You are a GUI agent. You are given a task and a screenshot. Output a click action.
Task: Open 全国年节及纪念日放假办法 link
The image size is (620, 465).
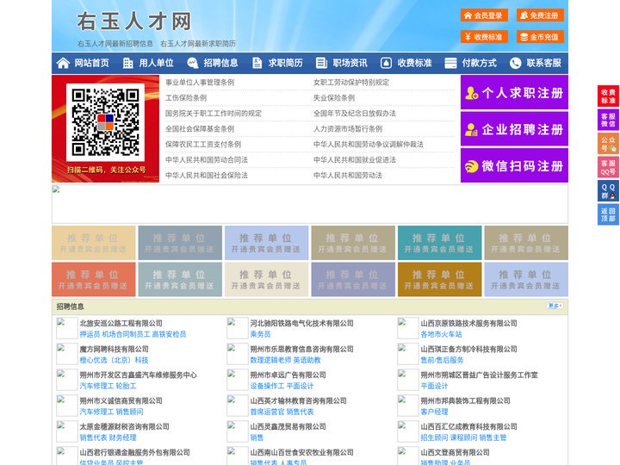point(355,113)
